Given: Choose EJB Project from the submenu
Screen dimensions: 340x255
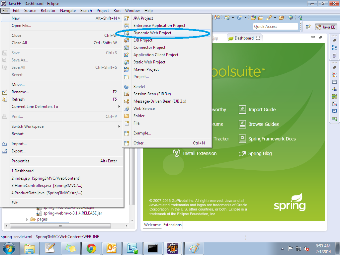Looking at the screenshot, I should click(x=167, y=40).
